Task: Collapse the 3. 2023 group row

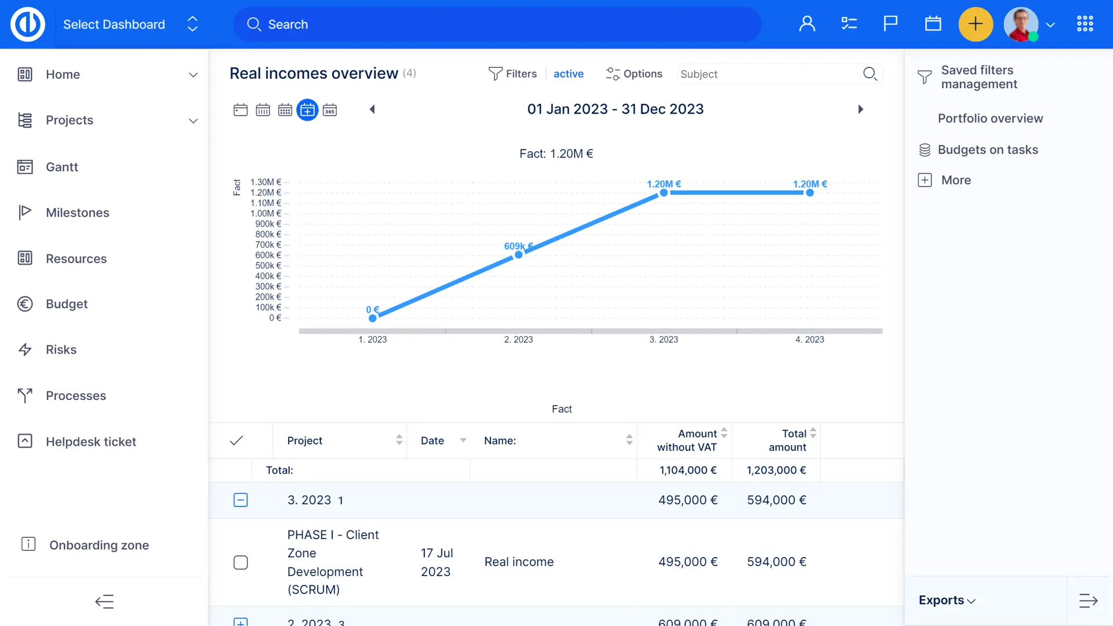Action: pos(241,500)
